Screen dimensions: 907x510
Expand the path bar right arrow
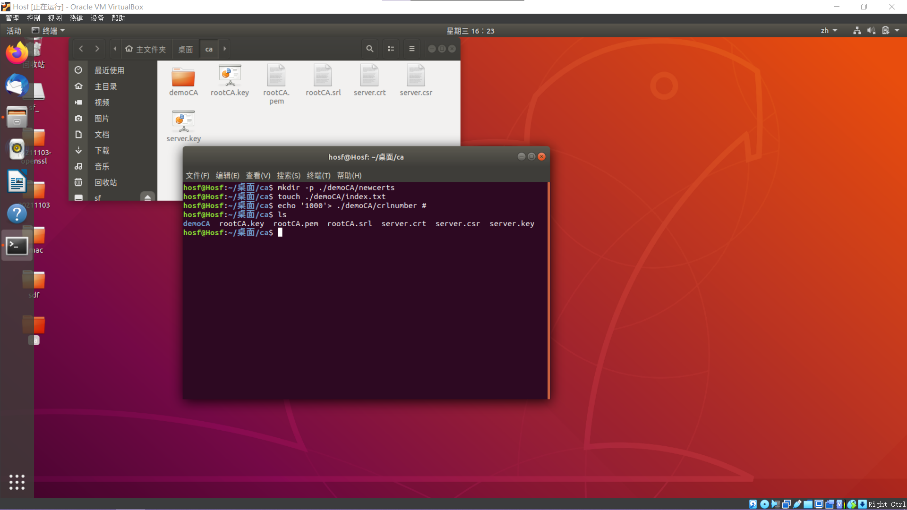[225, 49]
